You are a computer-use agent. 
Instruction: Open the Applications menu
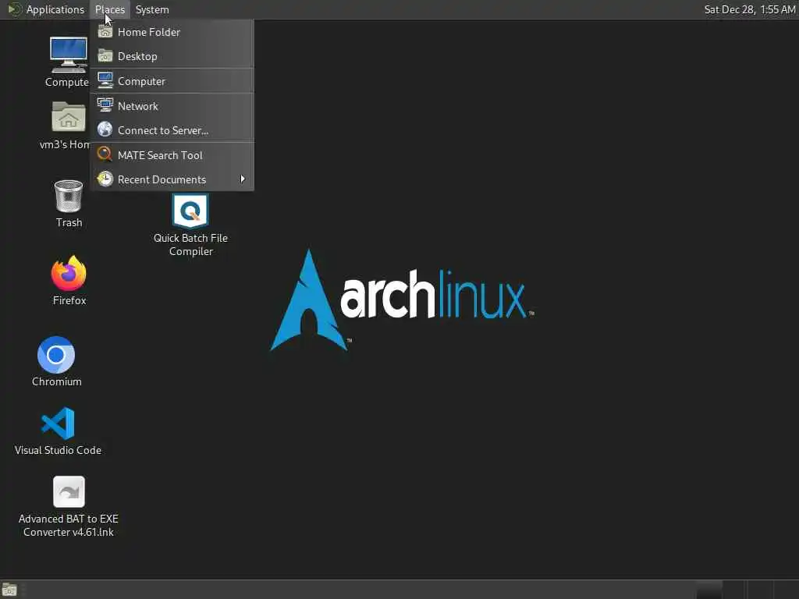click(x=46, y=9)
